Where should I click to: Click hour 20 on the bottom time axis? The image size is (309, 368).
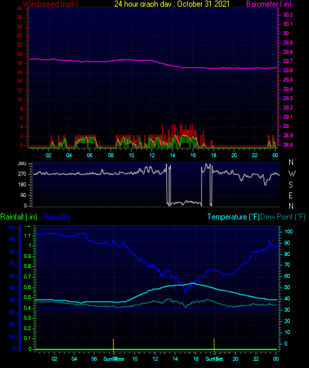pos(235,359)
